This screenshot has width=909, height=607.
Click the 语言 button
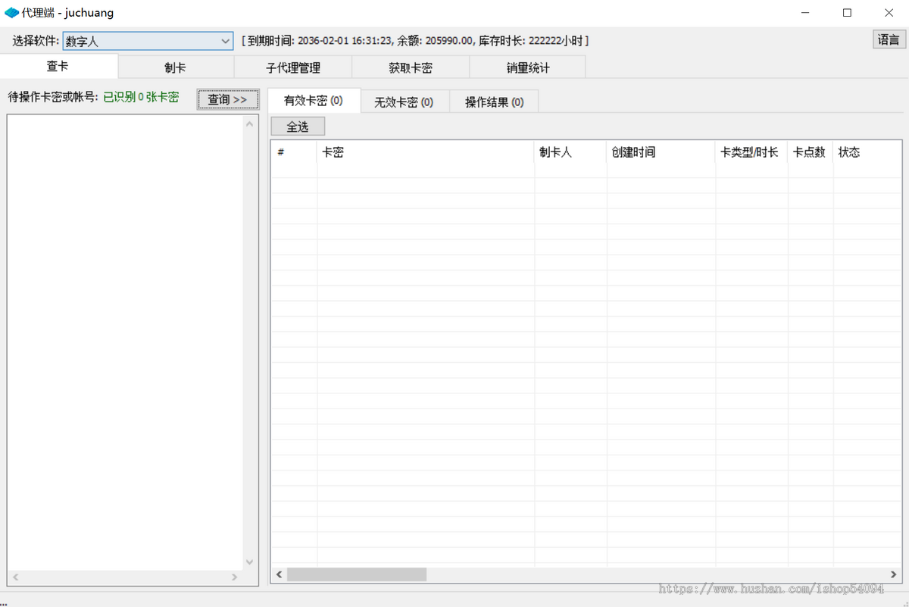pos(889,40)
